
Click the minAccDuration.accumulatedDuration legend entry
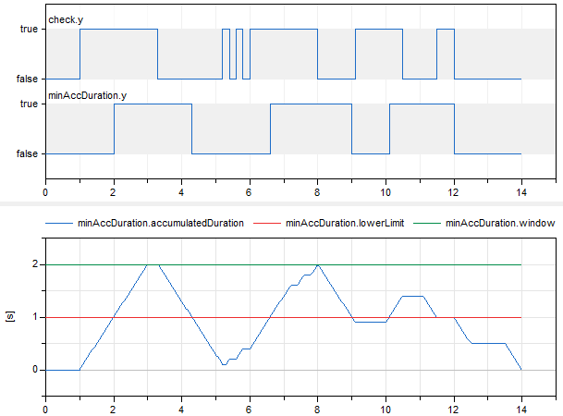(x=161, y=223)
